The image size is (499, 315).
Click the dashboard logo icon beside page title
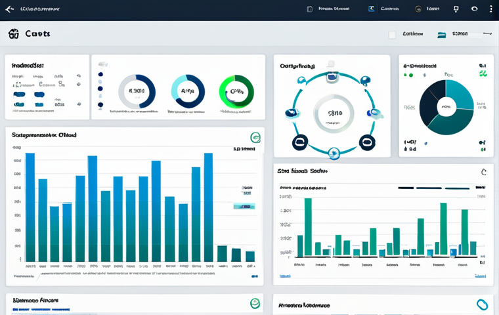coord(13,33)
